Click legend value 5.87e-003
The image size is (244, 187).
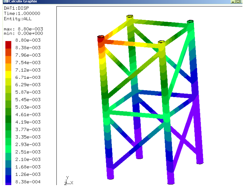click(28, 92)
